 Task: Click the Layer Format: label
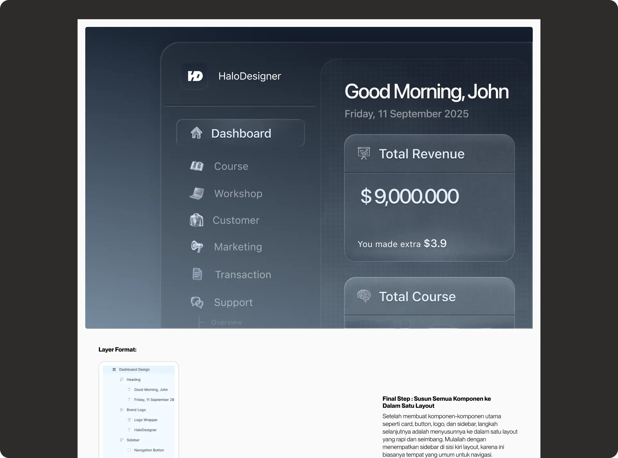(x=117, y=349)
